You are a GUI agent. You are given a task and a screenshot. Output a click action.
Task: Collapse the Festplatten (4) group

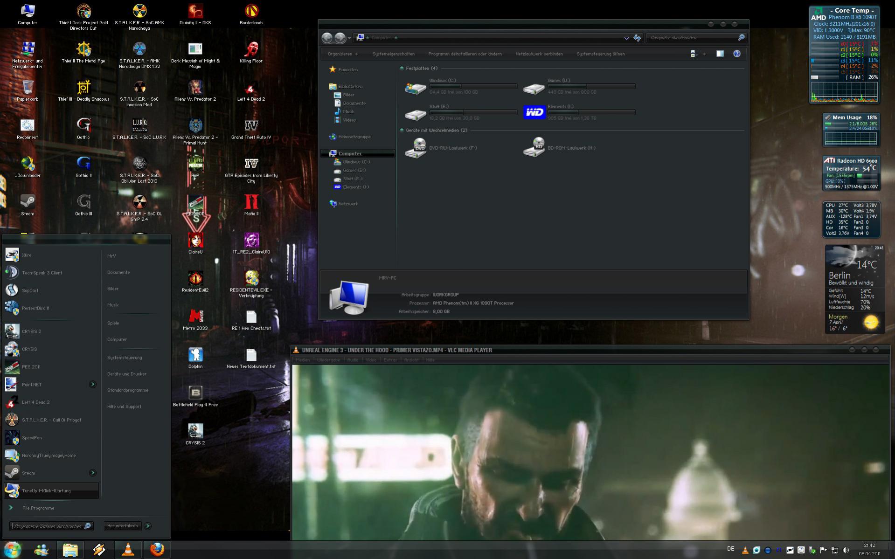(x=402, y=69)
